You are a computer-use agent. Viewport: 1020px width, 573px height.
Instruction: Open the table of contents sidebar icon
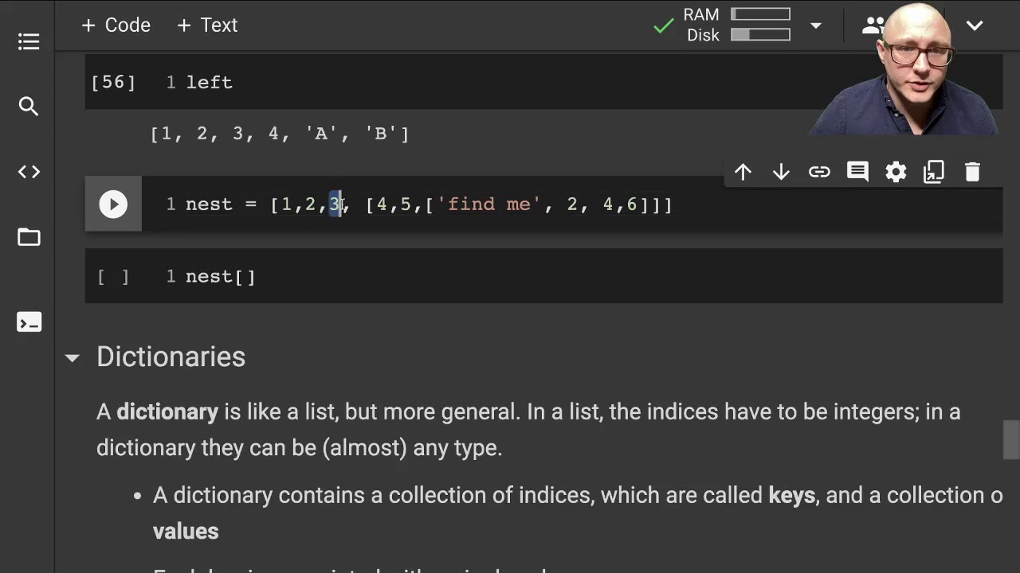point(29,41)
